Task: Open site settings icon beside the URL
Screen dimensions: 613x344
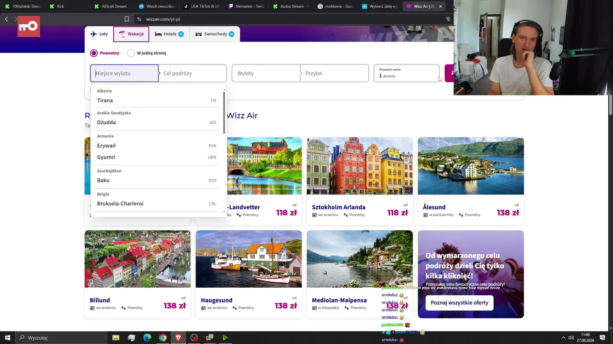Action: pyautogui.click(x=139, y=19)
